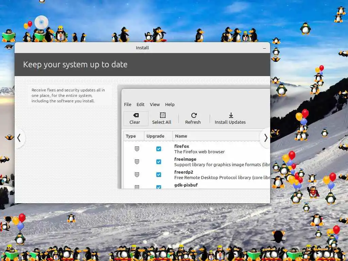Select the 'firefox' package name
This screenshot has width=348, height=261.
[x=181, y=146]
